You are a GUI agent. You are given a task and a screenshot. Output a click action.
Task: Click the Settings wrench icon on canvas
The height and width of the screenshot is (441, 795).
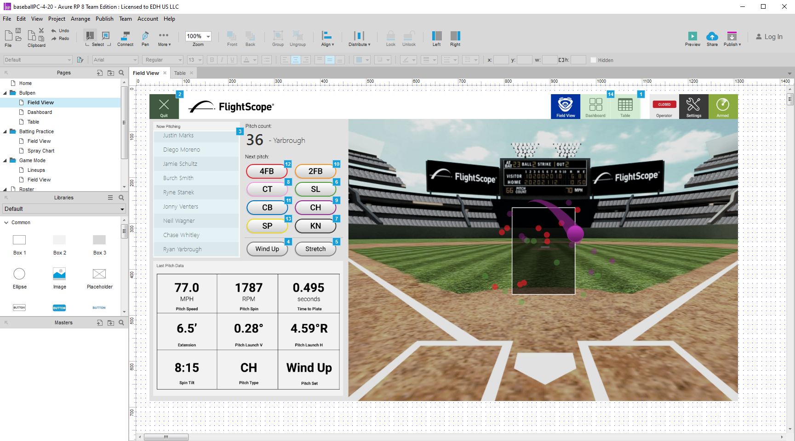point(693,107)
